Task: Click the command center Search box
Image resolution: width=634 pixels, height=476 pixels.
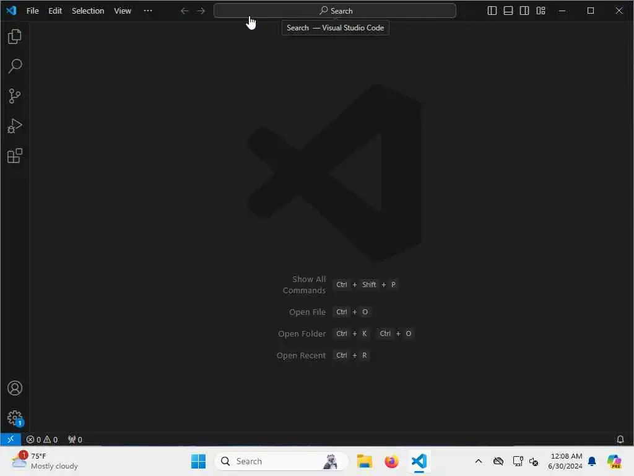Action: click(x=335, y=11)
